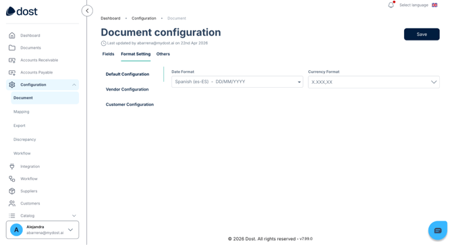Click the Suppliers box icon
The width and height of the screenshot is (452, 245).
12,191
